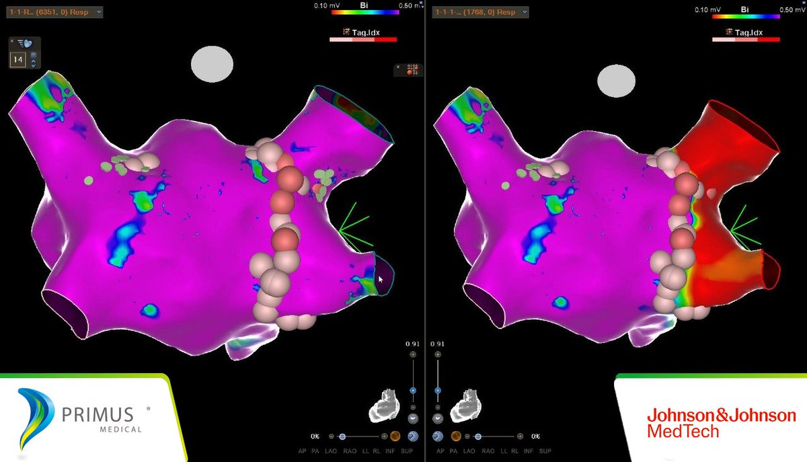Close the red tag grid panel in left view
This screenshot has width=807, height=462.
coord(398,67)
